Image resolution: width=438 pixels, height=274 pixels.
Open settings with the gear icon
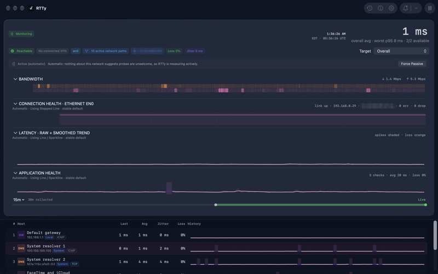(x=391, y=8)
